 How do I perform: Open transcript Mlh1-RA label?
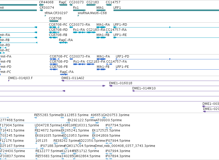(x=103, y=25)
